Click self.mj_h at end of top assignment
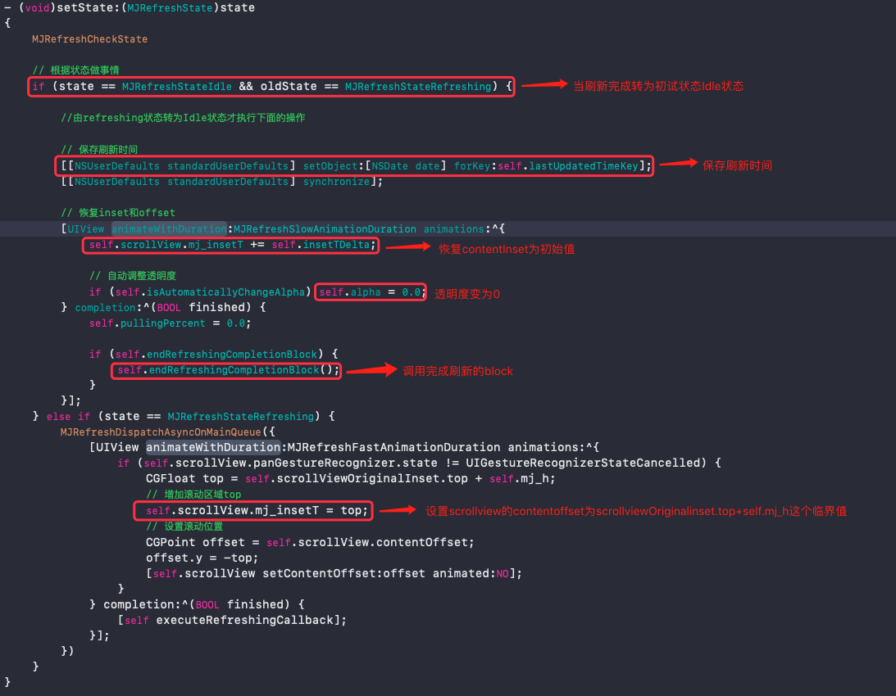896x696 pixels. click(x=520, y=478)
